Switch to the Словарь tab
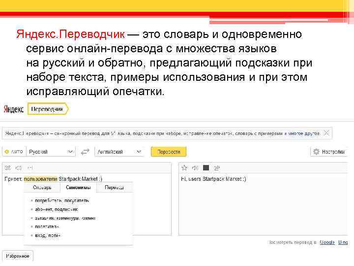354x266 pixels. 42,188
